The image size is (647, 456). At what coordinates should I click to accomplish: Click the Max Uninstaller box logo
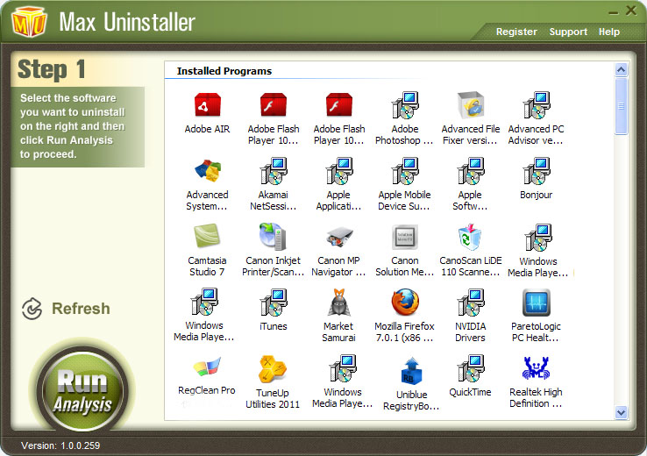coord(29,21)
